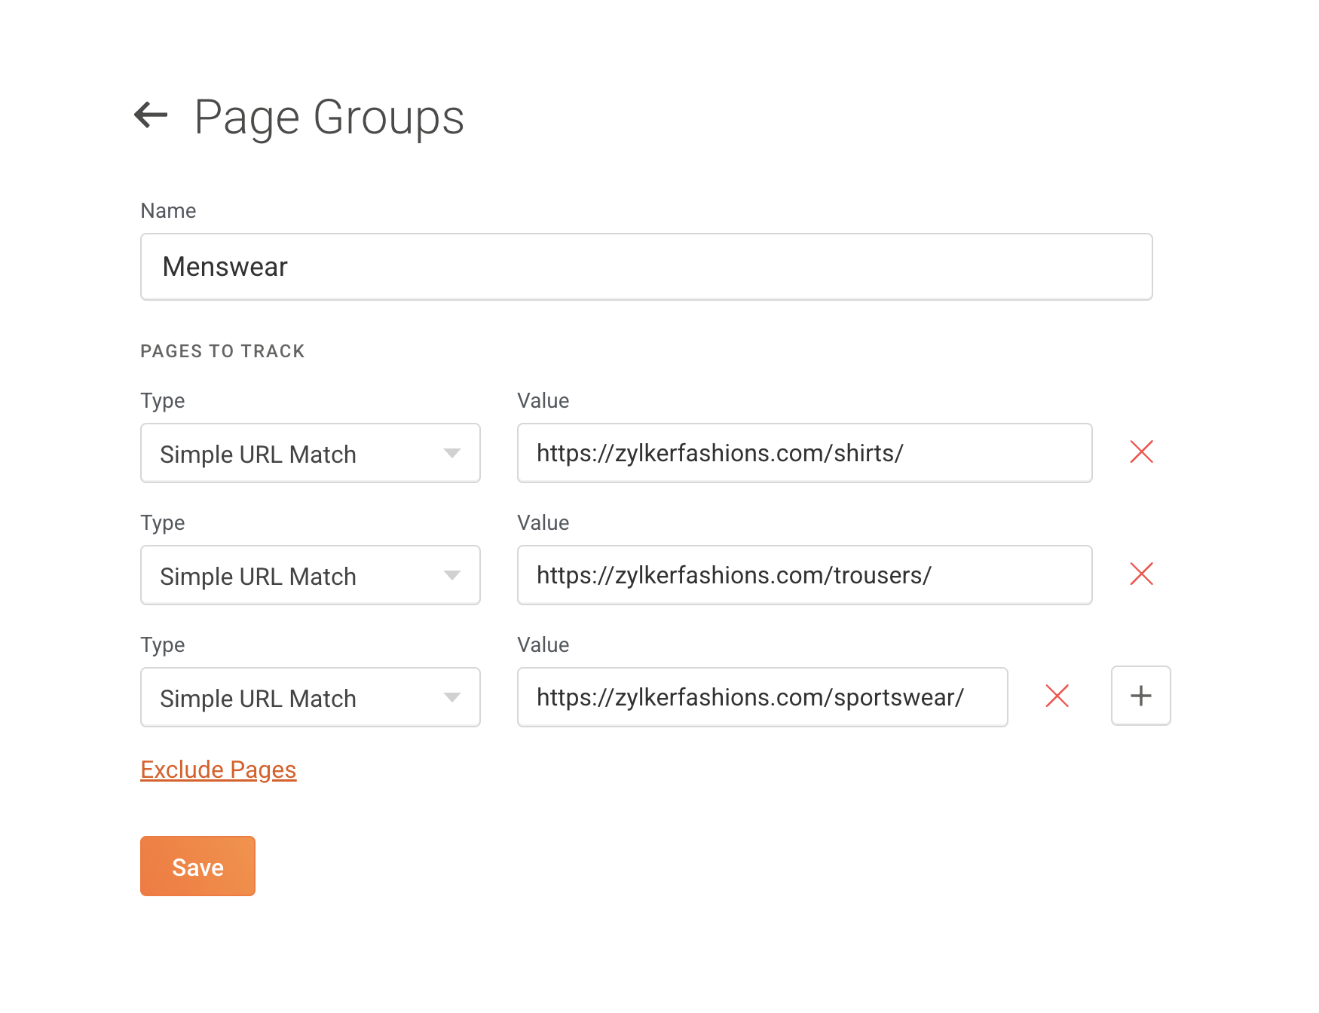Remove the sportswear URL row
The image size is (1319, 1013).
(1057, 696)
